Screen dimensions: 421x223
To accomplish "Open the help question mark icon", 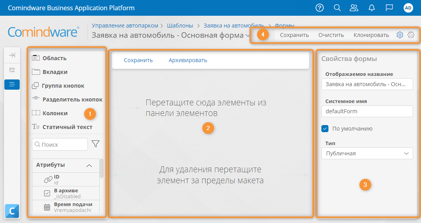I will click(319, 8).
